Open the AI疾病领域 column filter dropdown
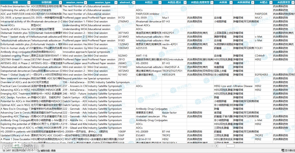This screenshot has height=153, width=295. coord(253,2)
